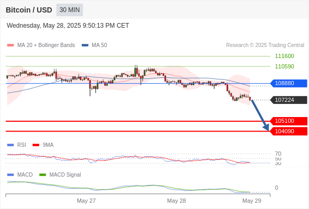Click the May 27 date axis label

point(86,201)
